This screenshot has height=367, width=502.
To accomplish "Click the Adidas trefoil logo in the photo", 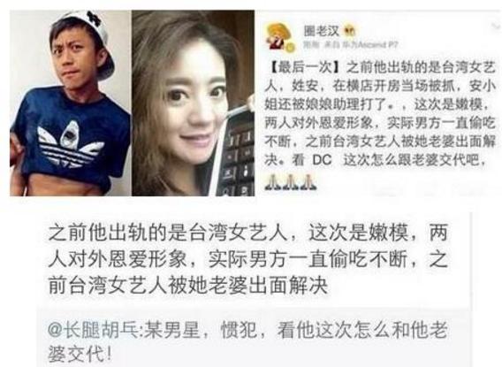I will pyautogui.click(x=70, y=144).
